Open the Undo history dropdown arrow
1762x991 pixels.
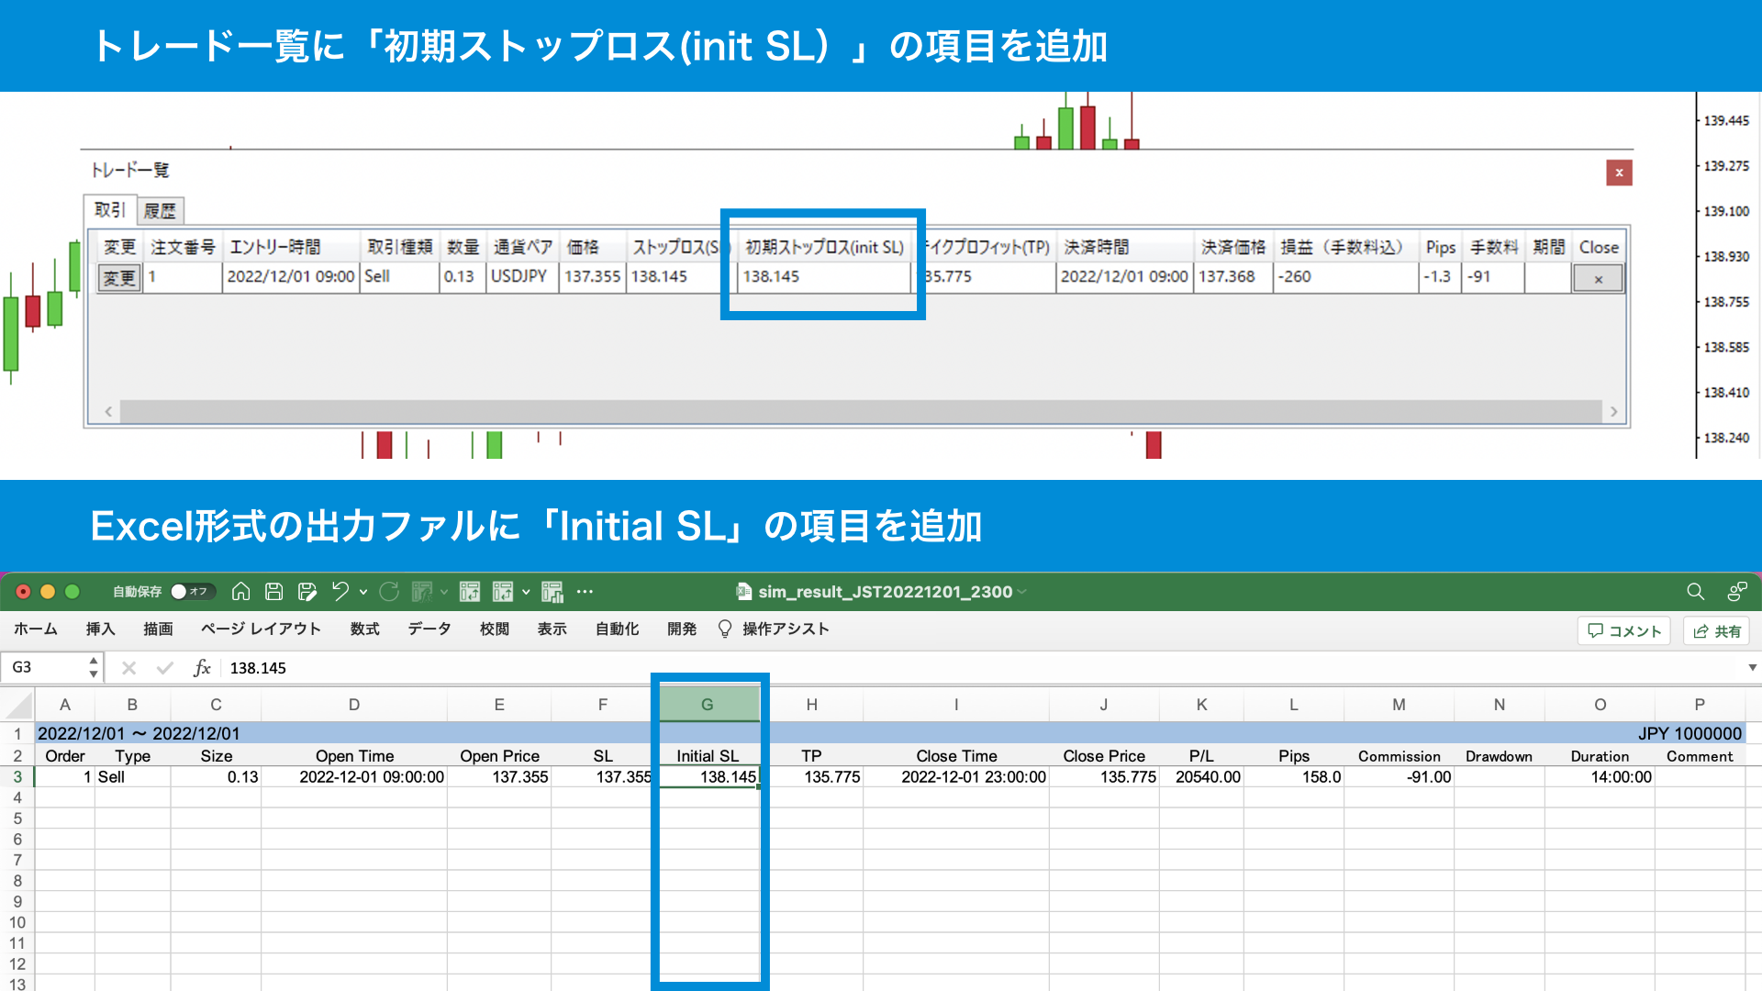(363, 592)
